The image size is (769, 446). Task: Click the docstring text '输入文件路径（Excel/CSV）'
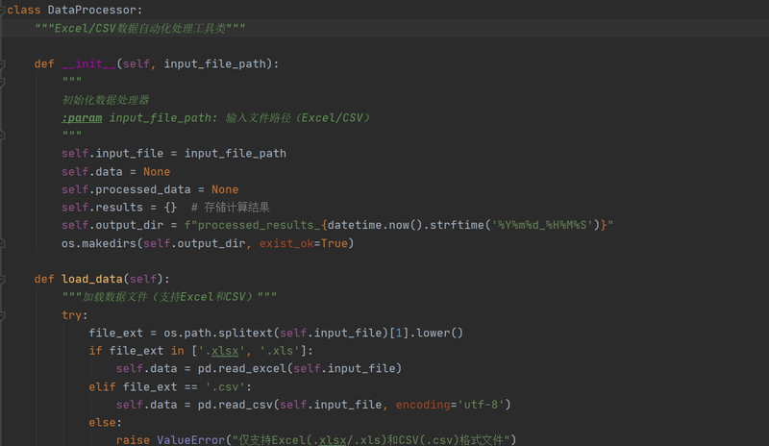pos(298,118)
